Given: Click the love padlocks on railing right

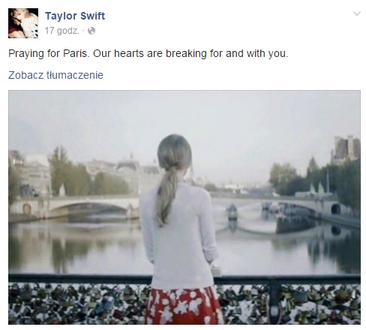Looking at the screenshot, I should [290, 304].
